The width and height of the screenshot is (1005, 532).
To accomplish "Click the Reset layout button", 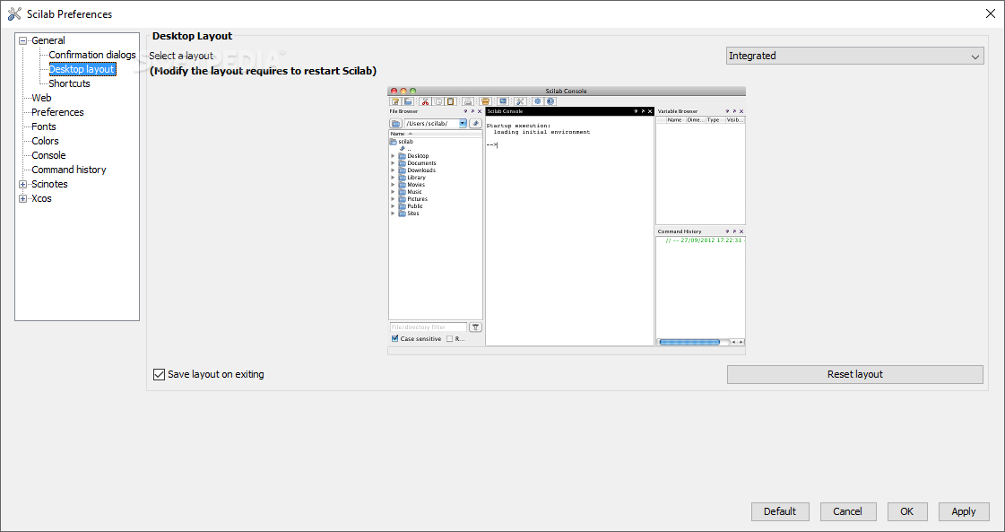I will pos(855,374).
